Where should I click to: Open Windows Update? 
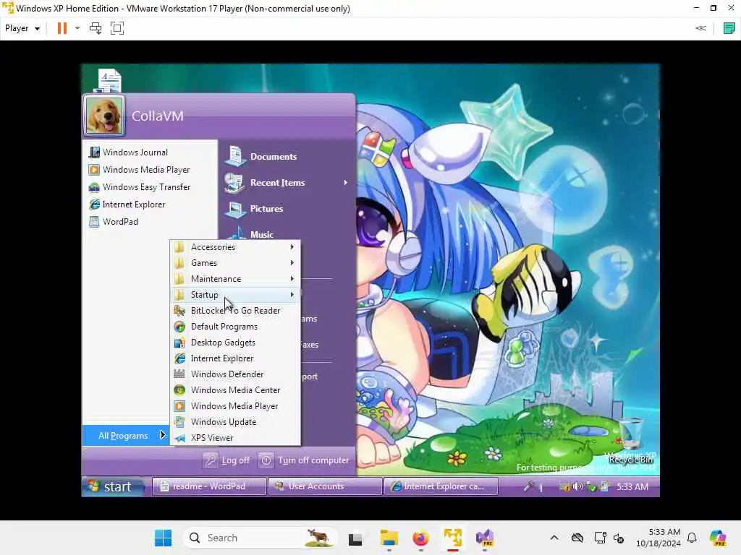235,422
